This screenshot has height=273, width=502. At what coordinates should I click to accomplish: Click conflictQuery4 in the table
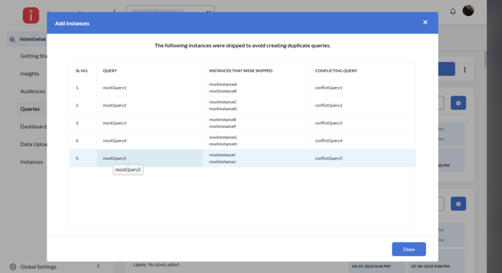pos(328,141)
